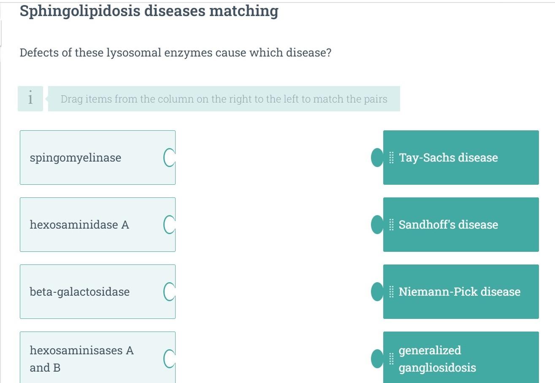
Task: Click the drag items instruction banner
Action: [225, 99]
